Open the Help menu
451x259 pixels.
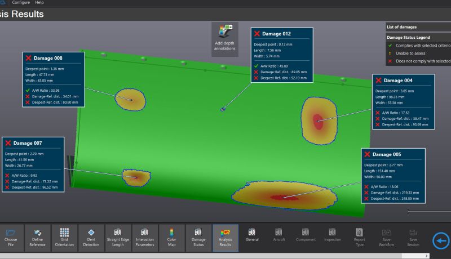[x=39, y=3]
